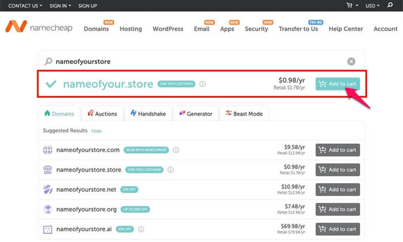Open the SIGN IN dropdown
The image size is (403, 242).
coord(60,6)
